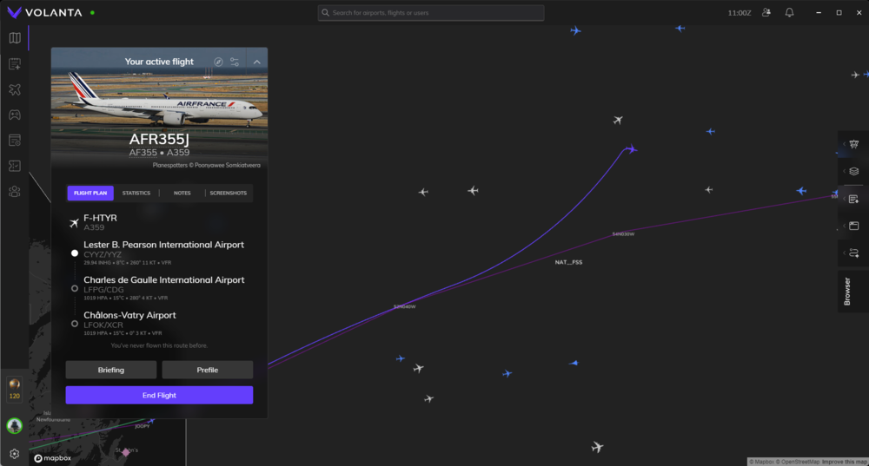Open the community users icon in sidebar

click(x=14, y=192)
